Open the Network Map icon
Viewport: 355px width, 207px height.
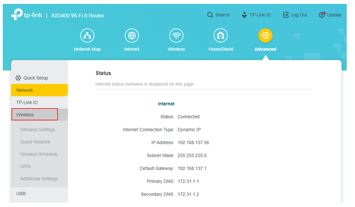[87, 35]
